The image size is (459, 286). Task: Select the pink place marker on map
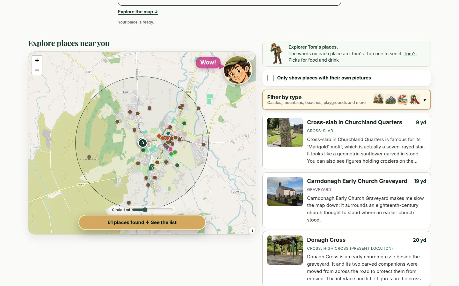point(171,149)
